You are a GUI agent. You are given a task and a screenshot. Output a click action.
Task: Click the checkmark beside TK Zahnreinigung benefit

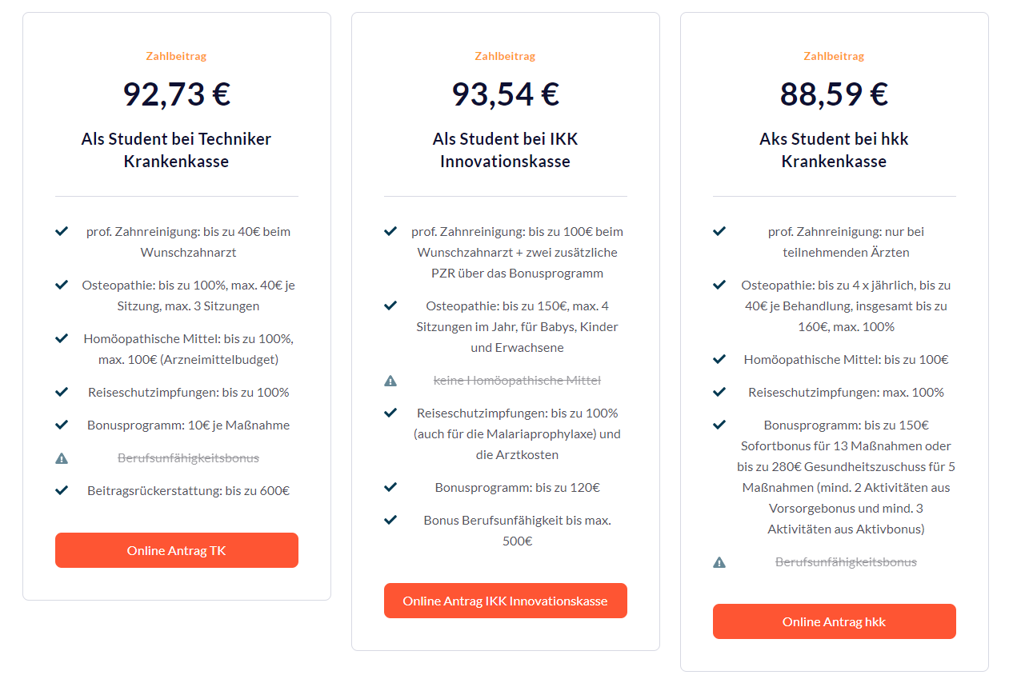point(62,230)
